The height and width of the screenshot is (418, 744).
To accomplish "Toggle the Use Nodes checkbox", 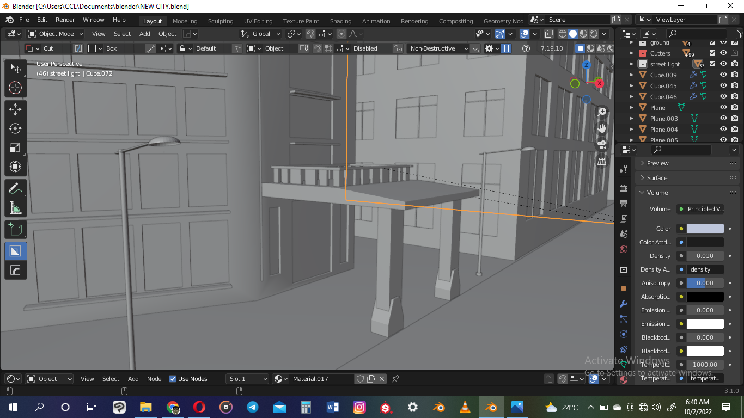I will pyautogui.click(x=173, y=379).
